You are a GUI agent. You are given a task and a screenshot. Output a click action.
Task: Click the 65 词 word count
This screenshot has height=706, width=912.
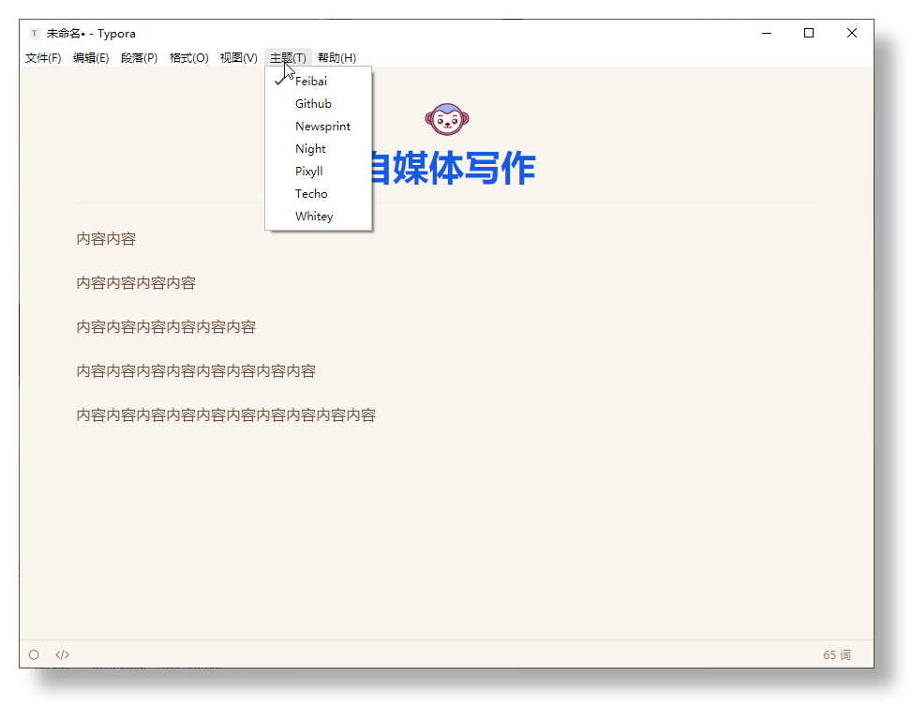click(x=836, y=654)
